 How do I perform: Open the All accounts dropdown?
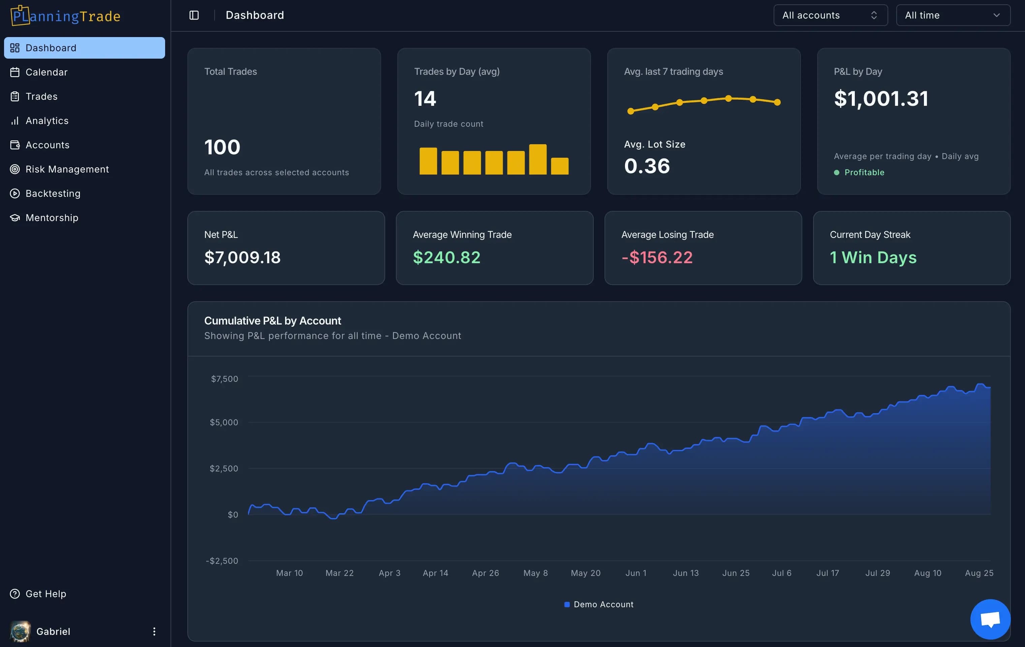click(830, 15)
